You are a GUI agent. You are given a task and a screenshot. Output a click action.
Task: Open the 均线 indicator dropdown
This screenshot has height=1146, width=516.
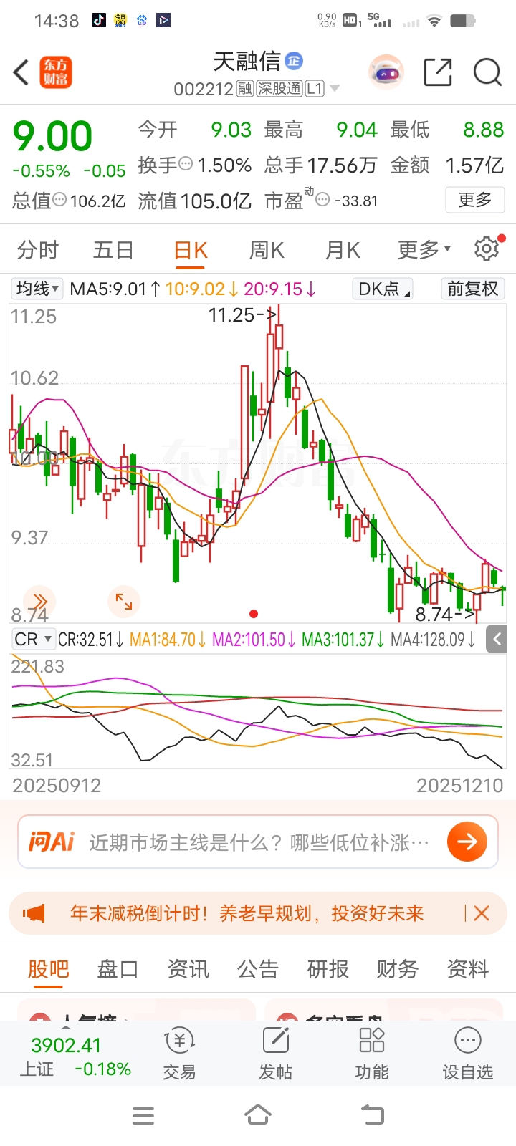37,289
